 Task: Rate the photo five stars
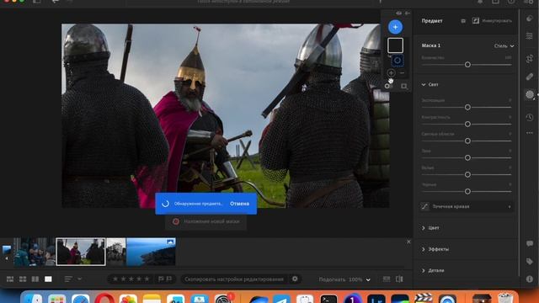click(147, 279)
